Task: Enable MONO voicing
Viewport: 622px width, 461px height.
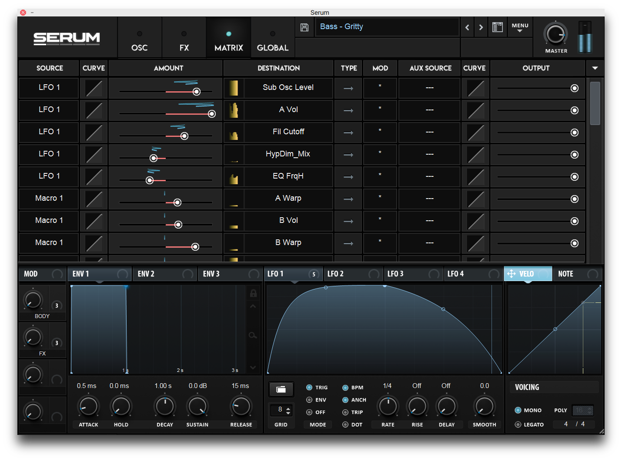Action: click(x=518, y=410)
